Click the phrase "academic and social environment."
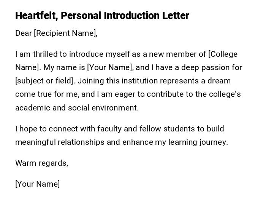Viewport: 266px width, 208px height. 77,107
